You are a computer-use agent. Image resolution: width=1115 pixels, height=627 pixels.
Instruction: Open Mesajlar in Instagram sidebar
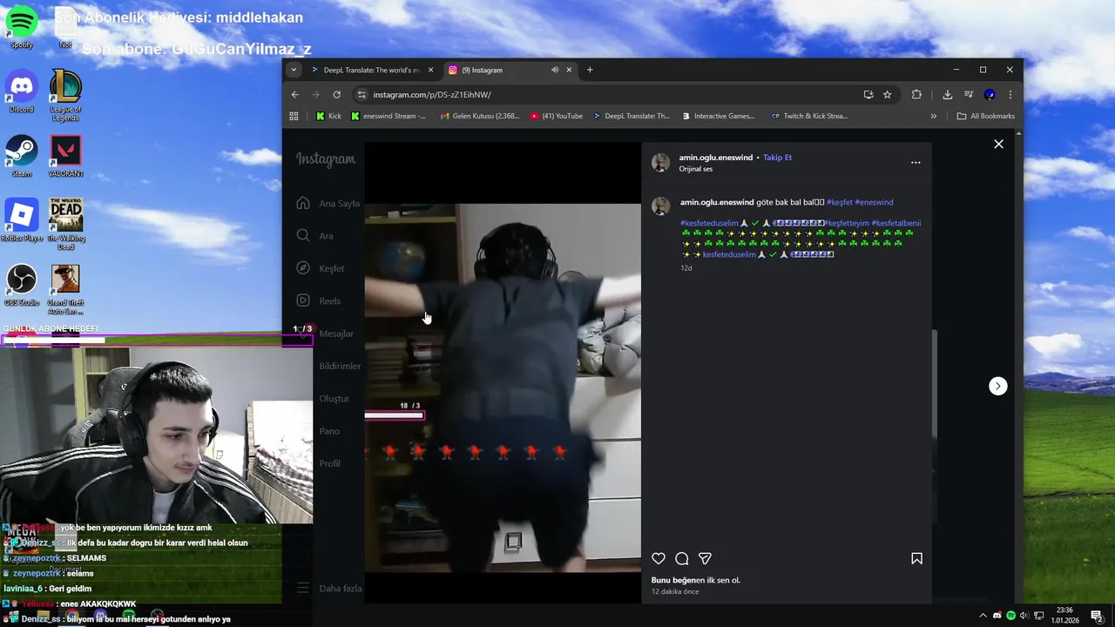pyautogui.click(x=325, y=334)
